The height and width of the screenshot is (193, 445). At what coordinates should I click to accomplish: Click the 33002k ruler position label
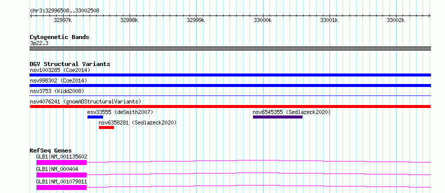tap(396, 20)
